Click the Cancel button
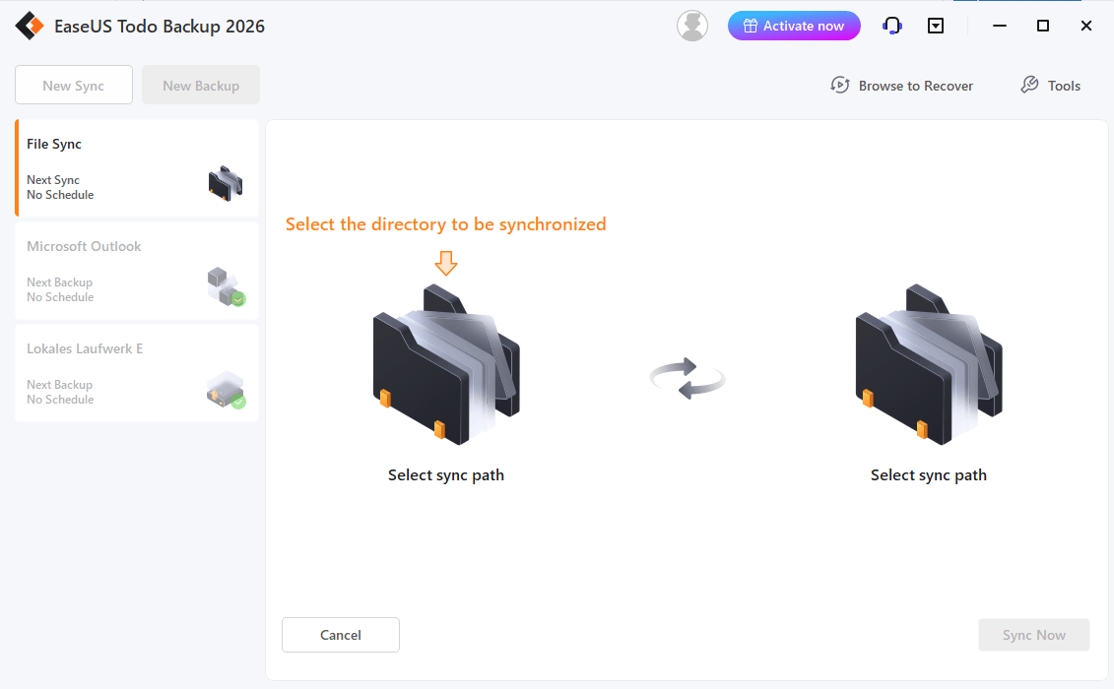 click(x=340, y=635)
